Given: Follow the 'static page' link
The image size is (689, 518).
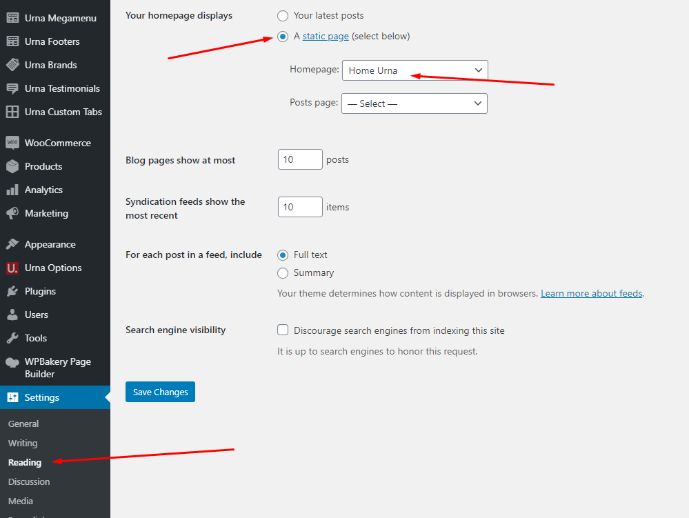Looking at the screenshot, I should (326, 36).
